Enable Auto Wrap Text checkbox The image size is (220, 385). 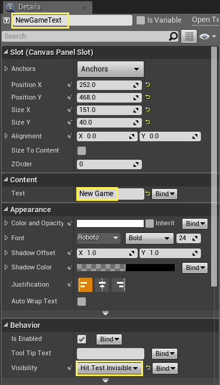pyautogui.click(x=82, y=302)
